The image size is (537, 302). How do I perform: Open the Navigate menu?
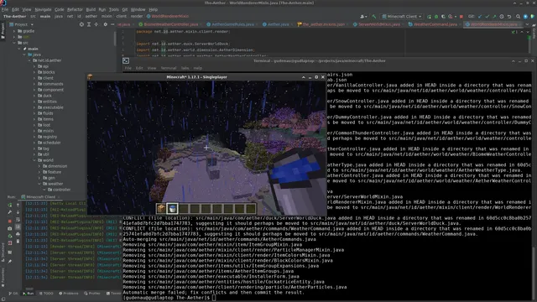tap(43, 9)
